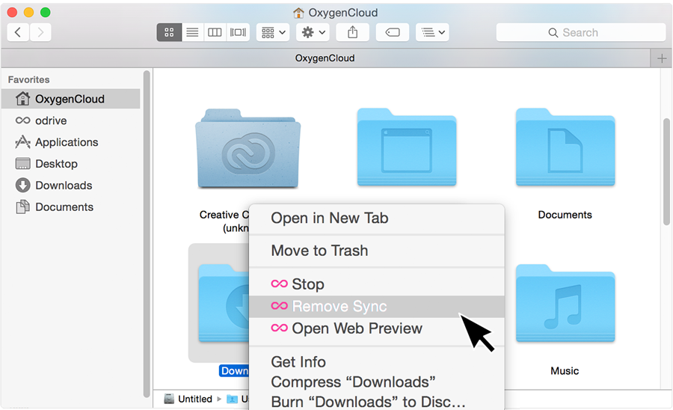673x410 pixels.
Task: Select the Music folder icon
Action: pos(565,303)
